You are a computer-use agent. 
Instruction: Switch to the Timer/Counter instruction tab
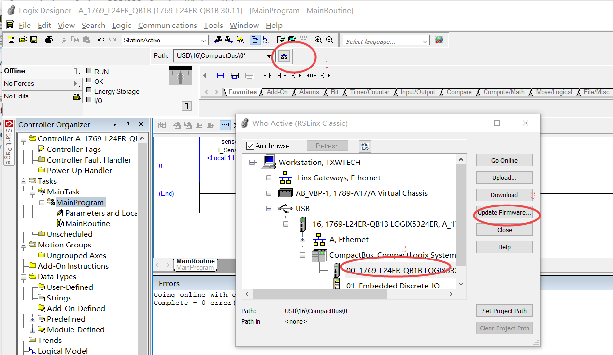point(370,92)
